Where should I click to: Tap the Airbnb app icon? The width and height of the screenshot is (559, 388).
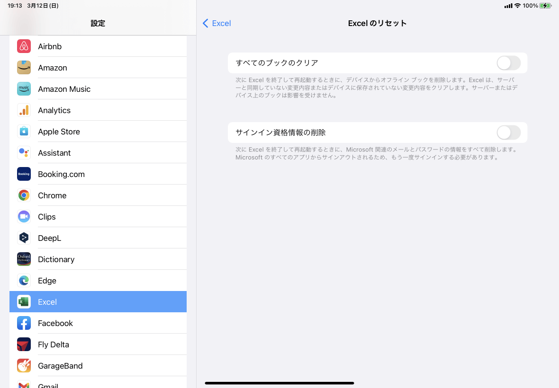[x=24, y=46]
